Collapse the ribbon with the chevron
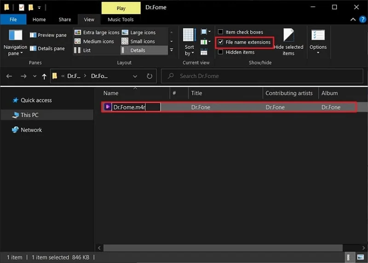368x263 pixels. tap(353, 19)
